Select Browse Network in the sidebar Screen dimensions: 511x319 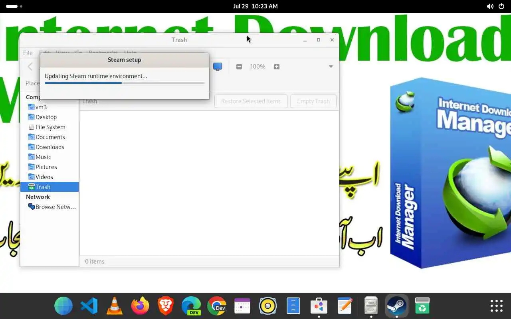coord(50,207)
